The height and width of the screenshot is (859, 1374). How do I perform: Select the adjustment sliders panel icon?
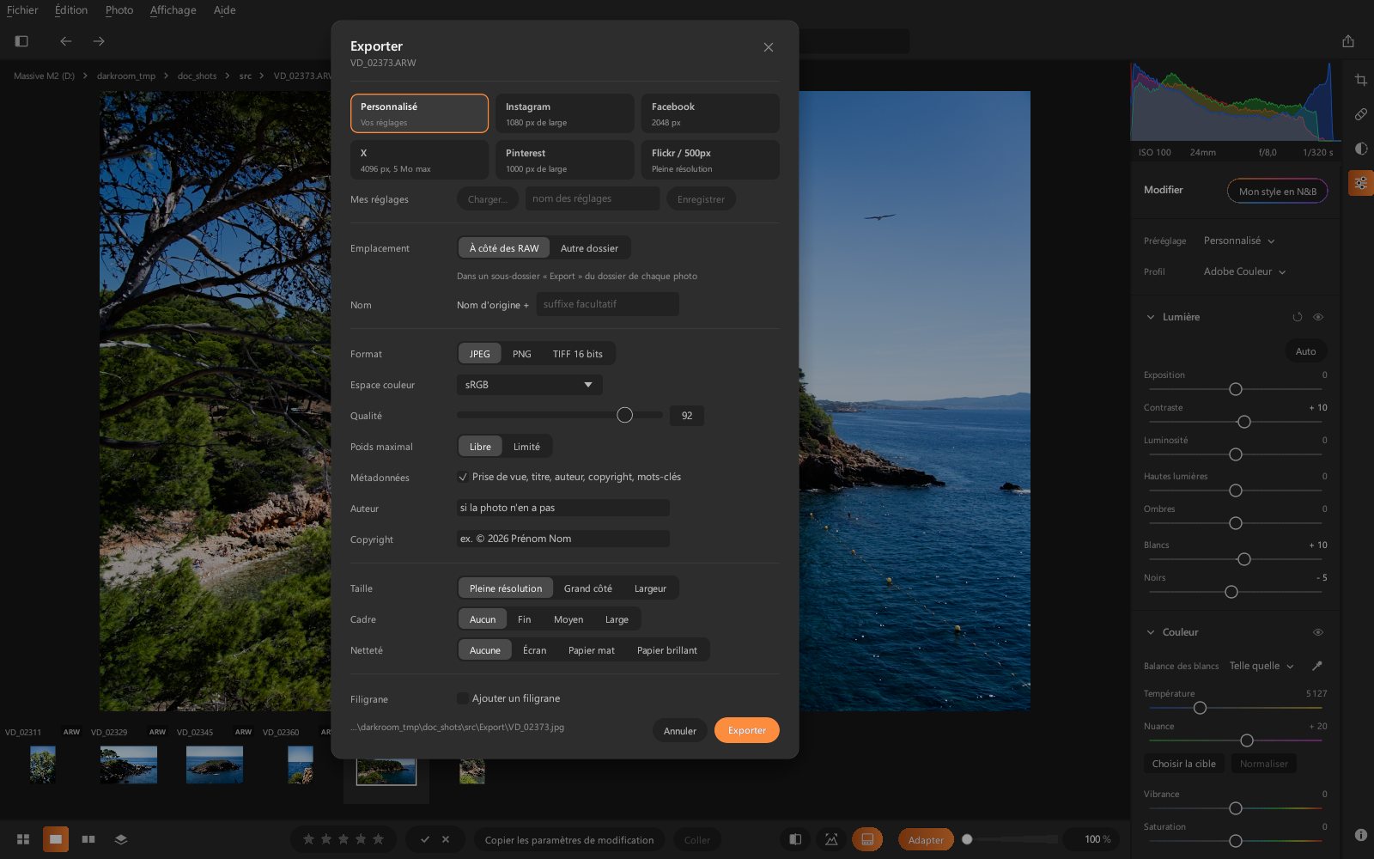(1361, 183)
